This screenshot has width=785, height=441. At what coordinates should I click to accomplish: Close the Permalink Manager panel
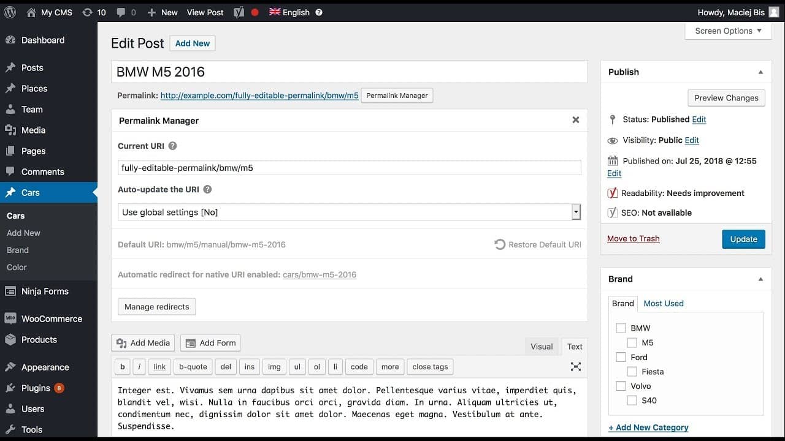(575, 120)
